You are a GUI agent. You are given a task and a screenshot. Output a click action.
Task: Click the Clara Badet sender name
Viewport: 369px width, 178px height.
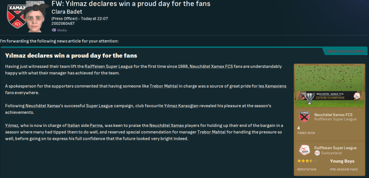point(67,12)
